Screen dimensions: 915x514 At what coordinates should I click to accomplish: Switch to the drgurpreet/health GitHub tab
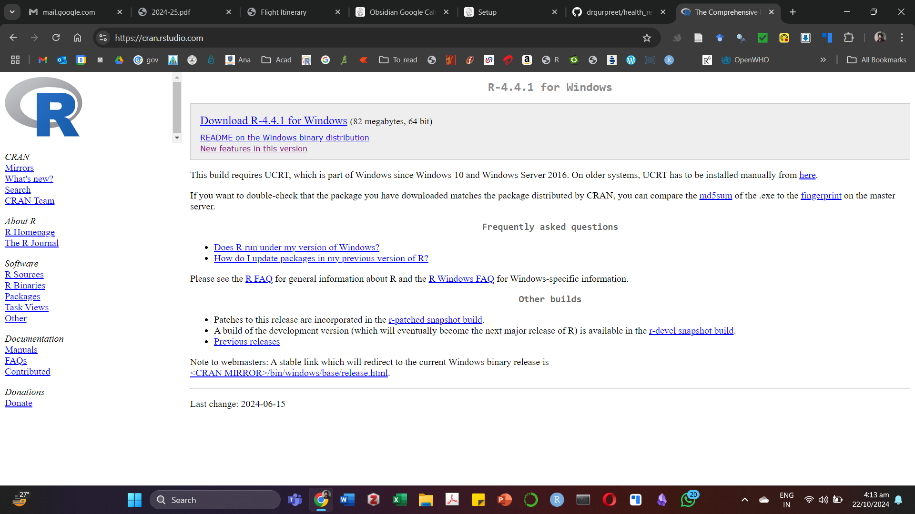pos(619,12)
